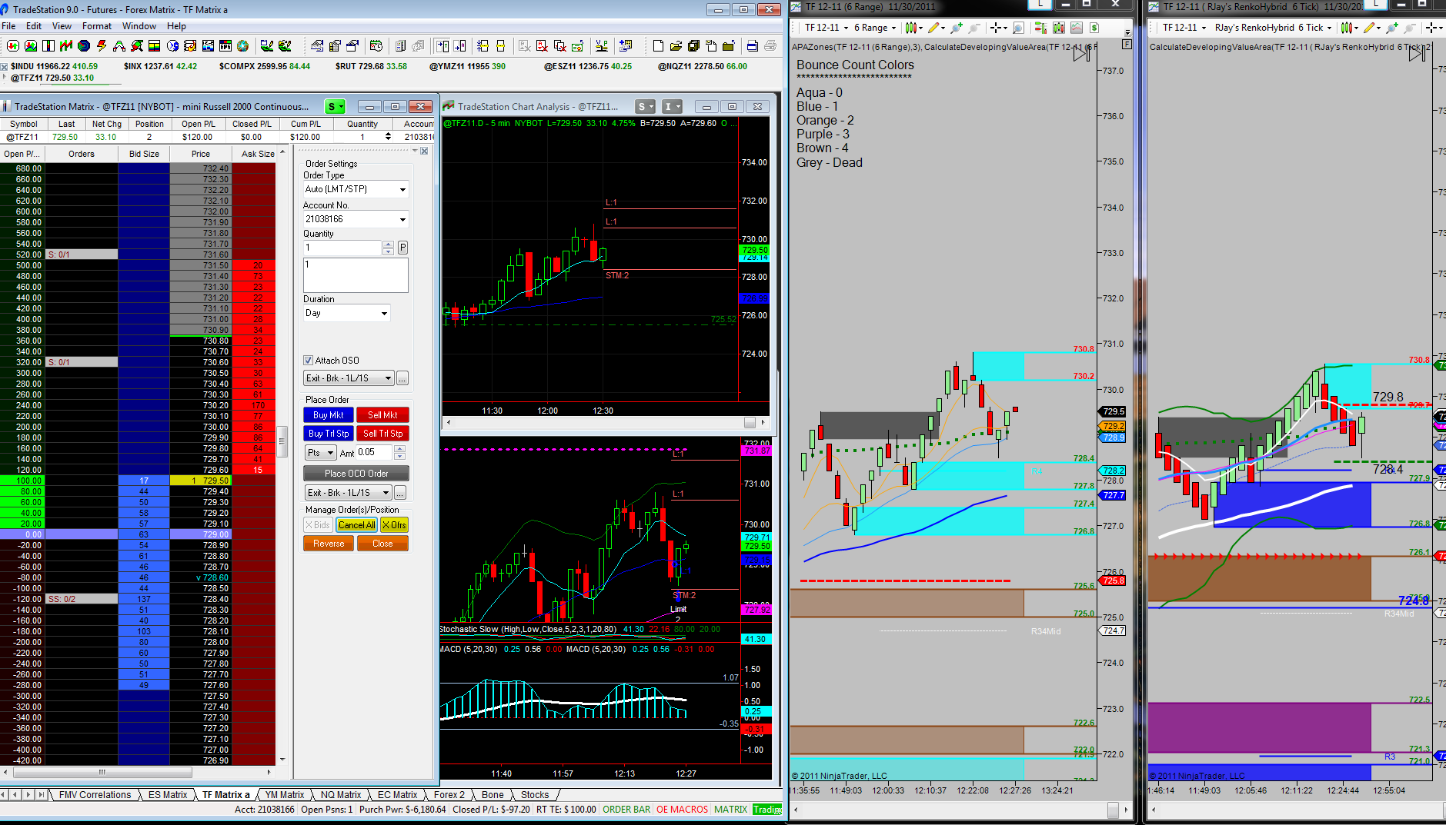Image resolution: width=1446 pixels, height=825 pixels.
Task: Click the add indicator pin icon in 6 Range chart
Action: (956, 28)
